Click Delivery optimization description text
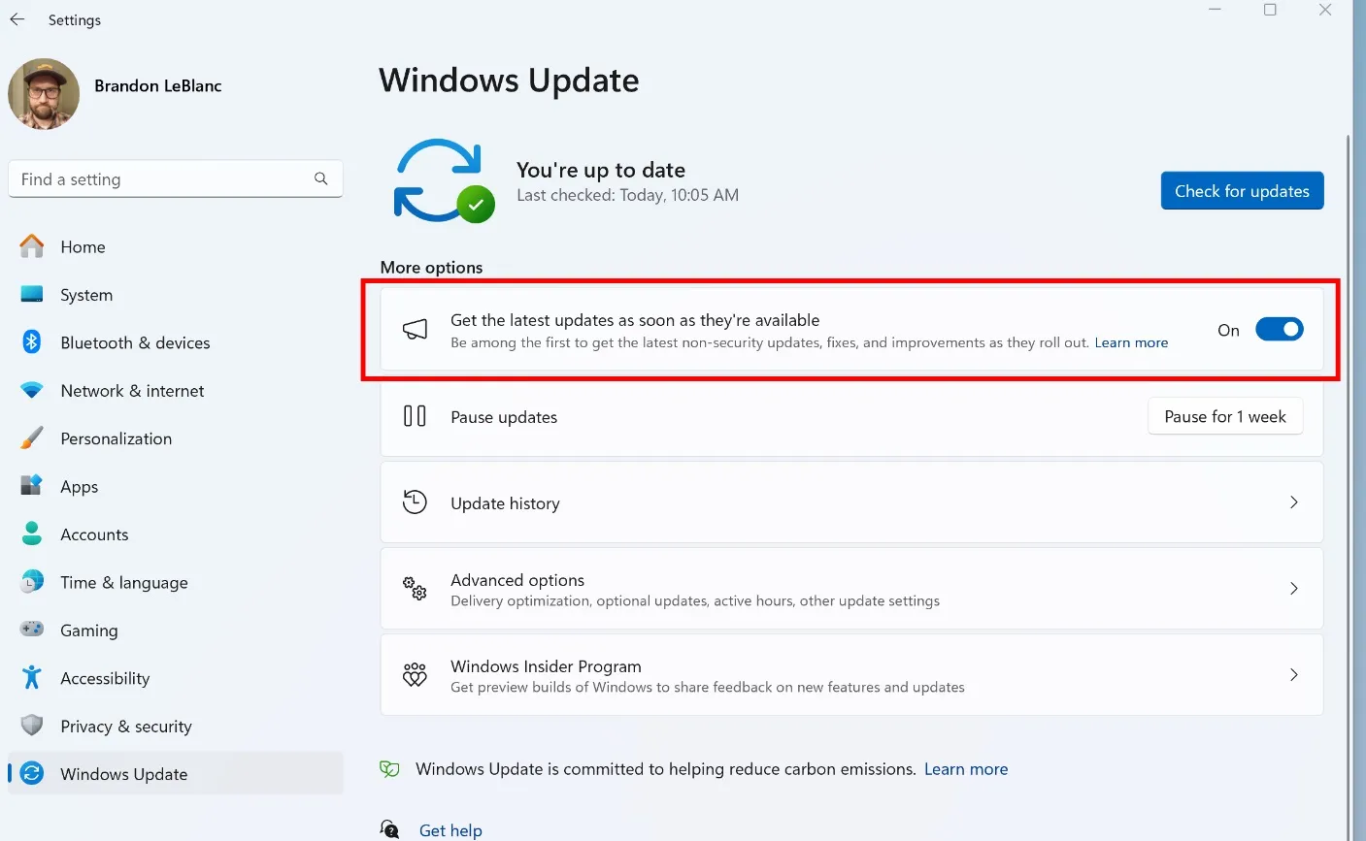Viewport: 1366px width, 841px height. (695, 601)
